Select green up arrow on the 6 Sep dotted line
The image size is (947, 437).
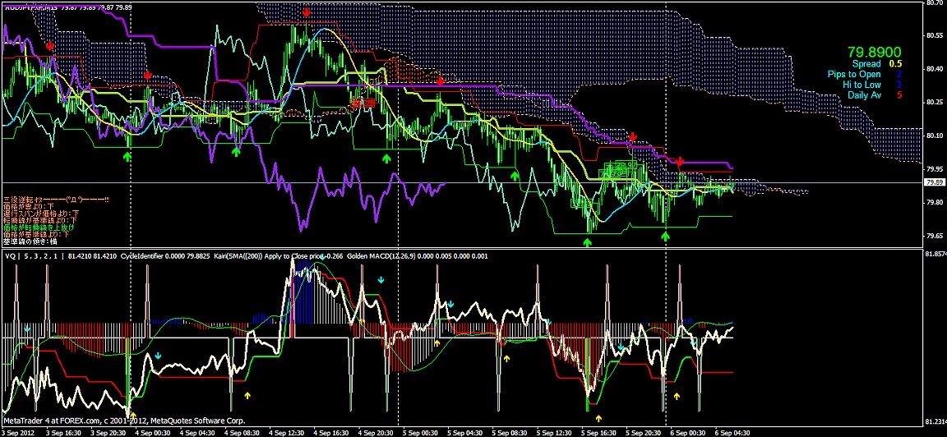[x=665, y=236]
